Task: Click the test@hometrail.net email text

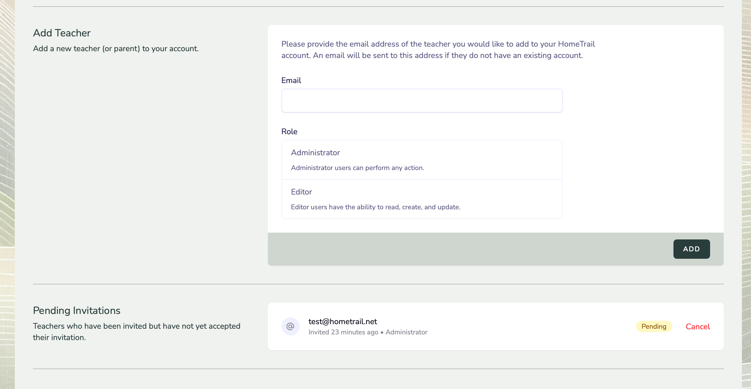Action: 343,321
